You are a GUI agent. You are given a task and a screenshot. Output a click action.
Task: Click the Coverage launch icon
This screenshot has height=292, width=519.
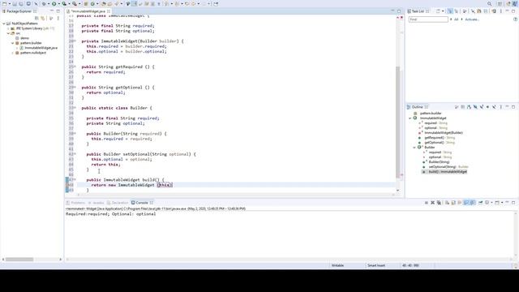64,3
